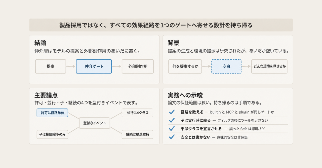
Task: Click the text 意味的安全は非保証
Action: (x=232, y=137)
